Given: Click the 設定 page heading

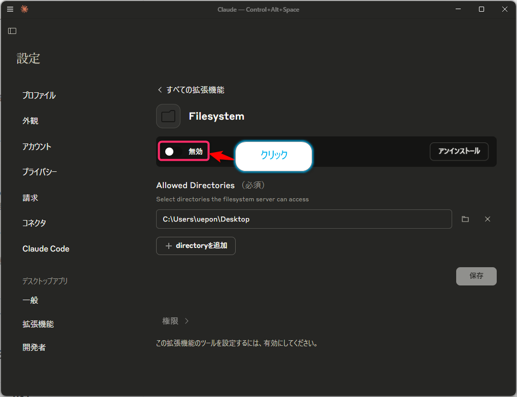Looking at the screenshot, I should coord(28,58).
